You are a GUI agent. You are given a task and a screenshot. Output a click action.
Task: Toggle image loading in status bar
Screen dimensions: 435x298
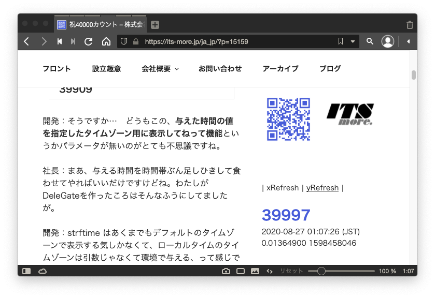(255, 271)
